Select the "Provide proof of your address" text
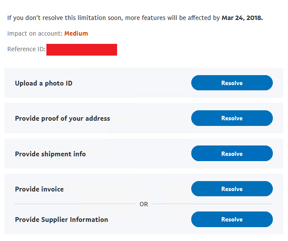Screen dimensions: 288x241 tap(62, 118)
